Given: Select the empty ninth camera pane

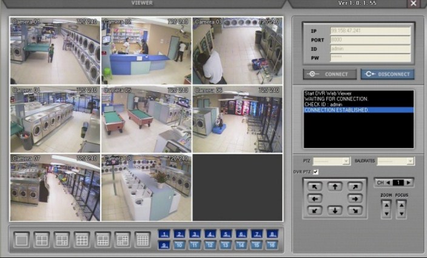Looking at the screenshot, I should pyautogui.click(x=238, y=188).
